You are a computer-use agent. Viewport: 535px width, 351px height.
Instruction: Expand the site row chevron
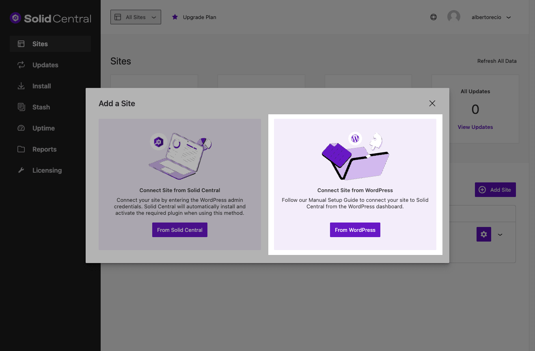(500, 234)
